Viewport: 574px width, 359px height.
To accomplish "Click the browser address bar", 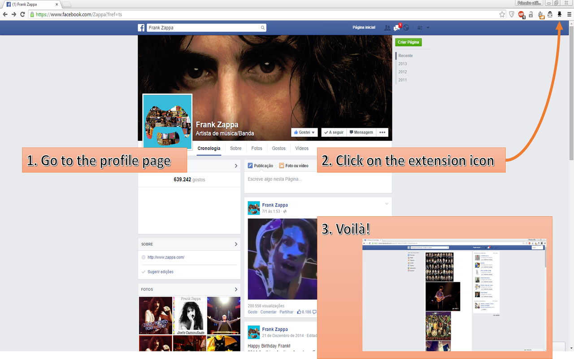I will pyautogui.click(x=267, y=14).
